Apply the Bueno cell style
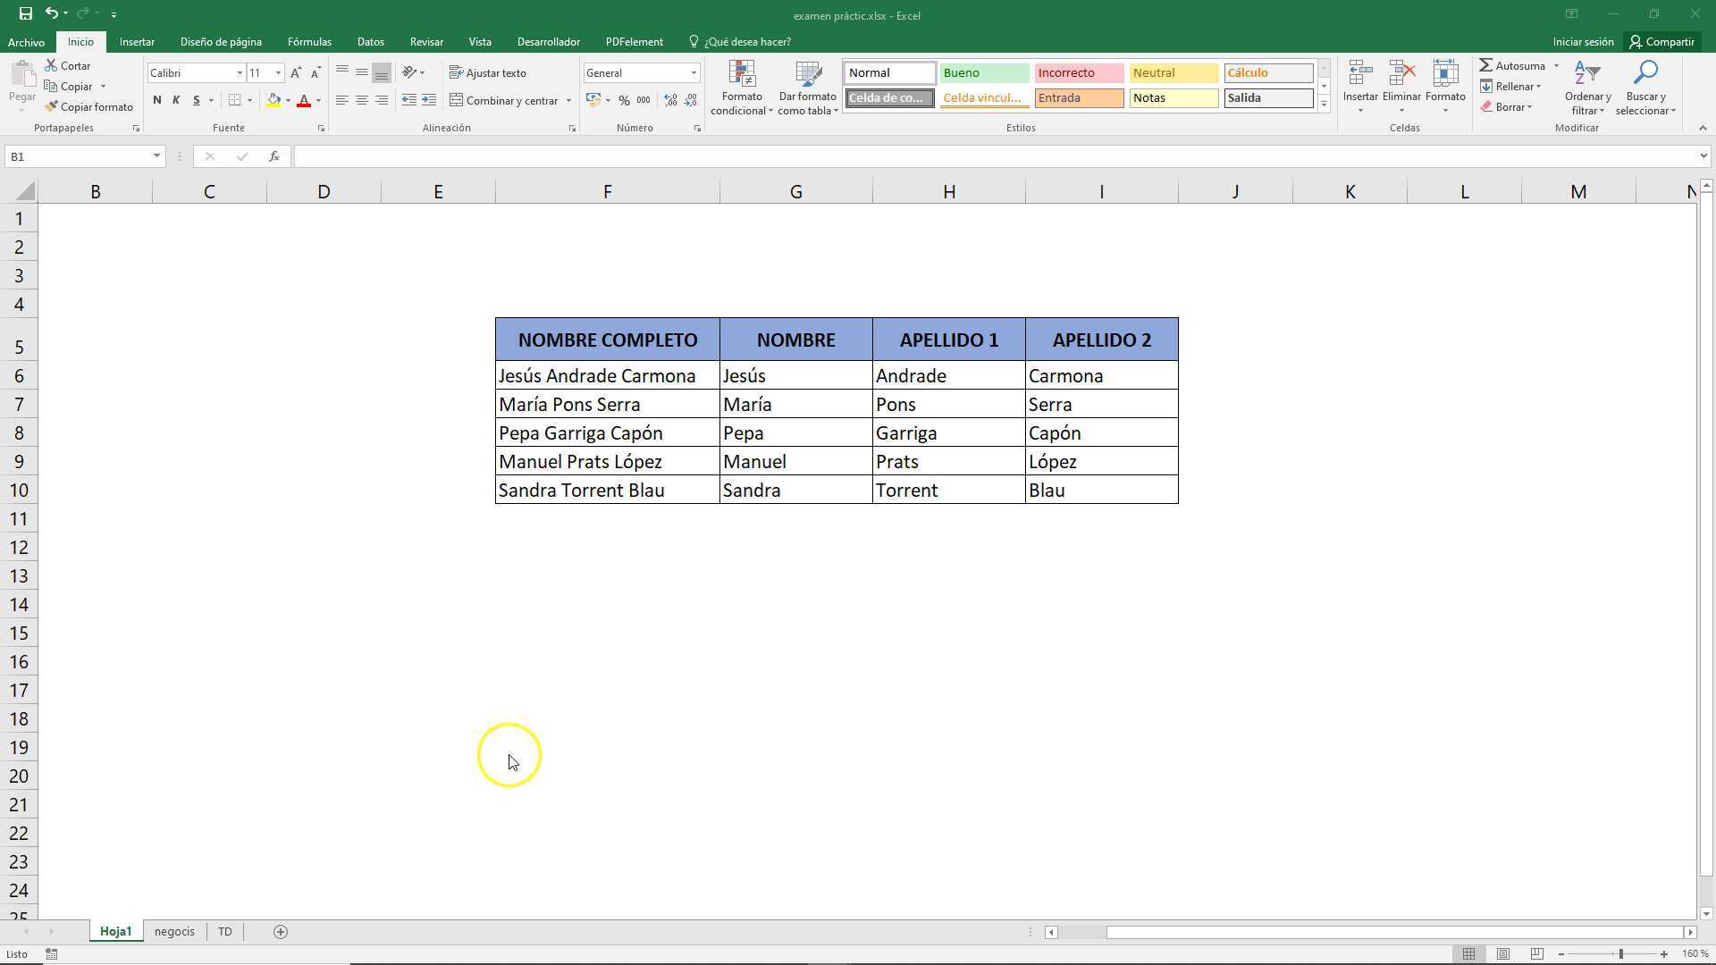The width and height of the screenshot is (1716, 965). click(x=983, y=72)
